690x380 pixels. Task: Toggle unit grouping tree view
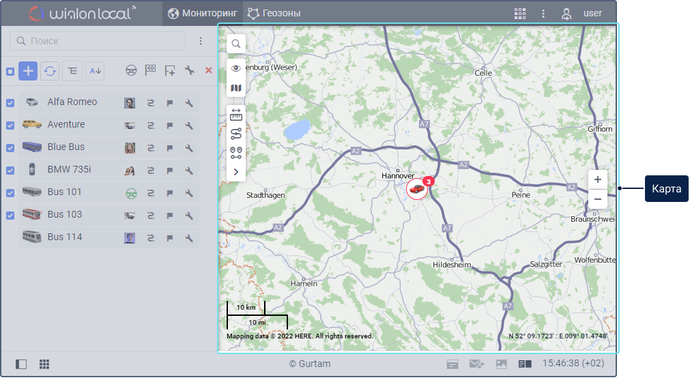72,71
